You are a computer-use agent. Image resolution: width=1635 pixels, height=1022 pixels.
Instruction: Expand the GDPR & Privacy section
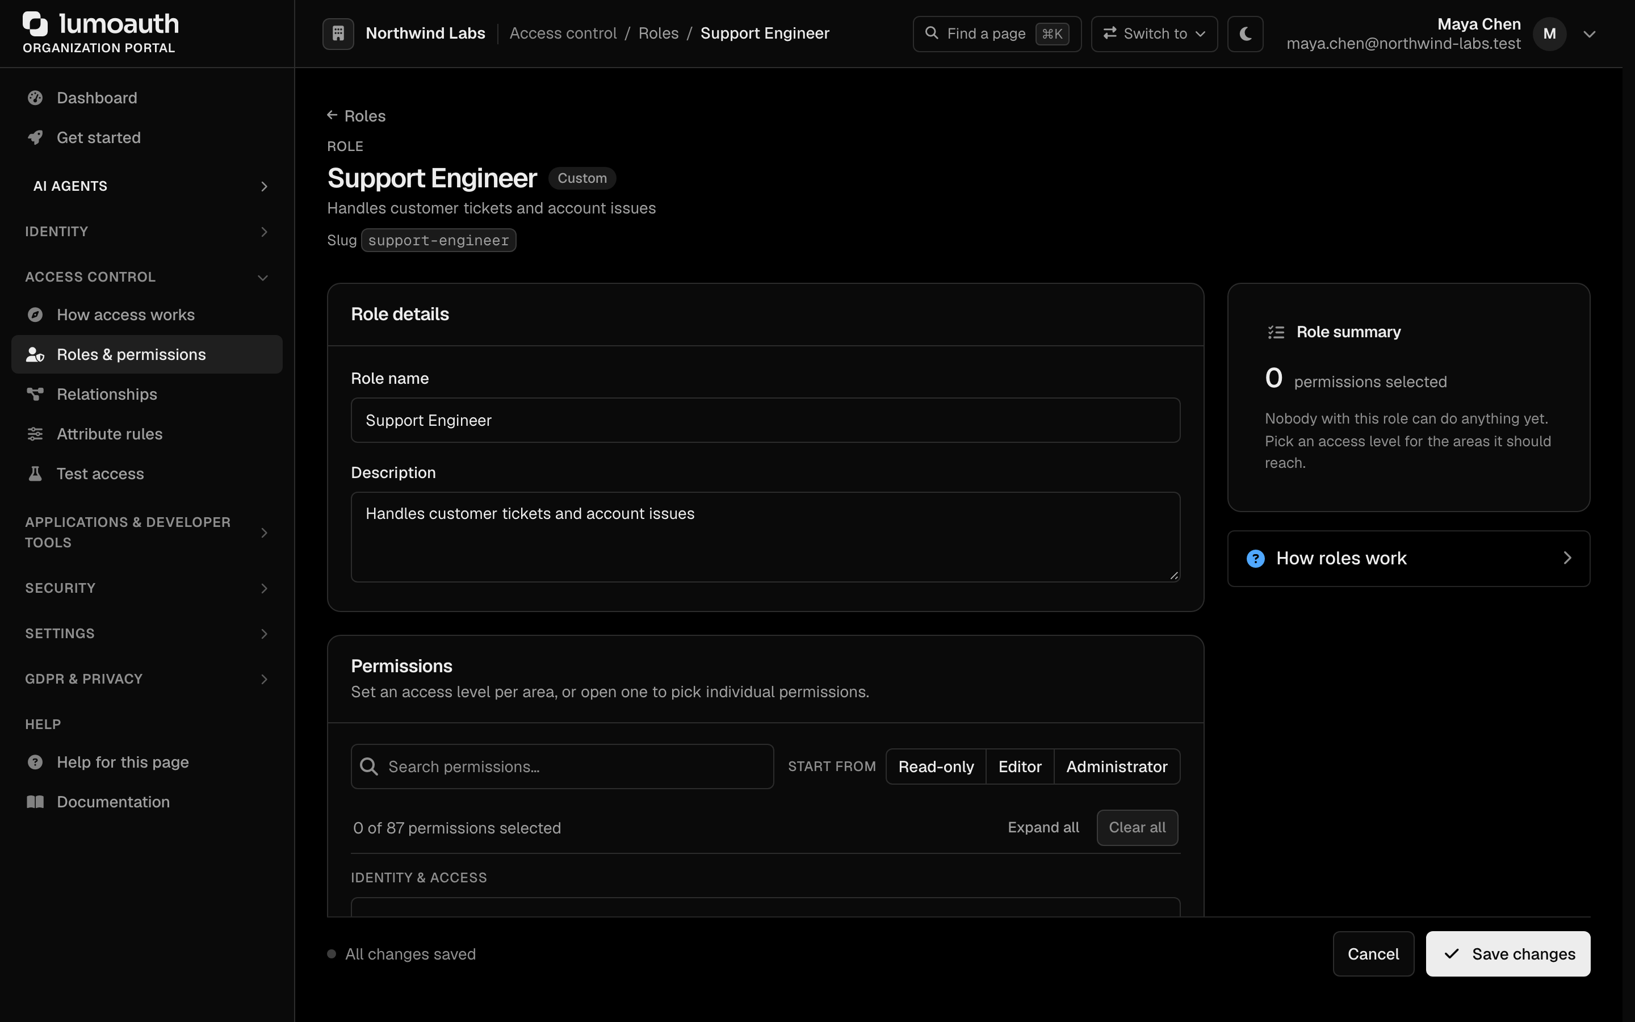point(146,678)
